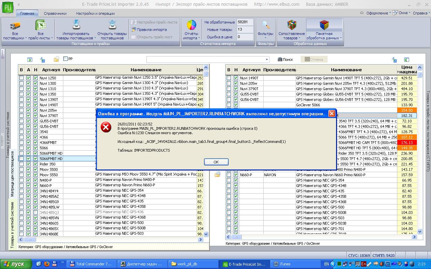Click the Цена +наценка column header
The image size is (431, 269).
(407, 70)
